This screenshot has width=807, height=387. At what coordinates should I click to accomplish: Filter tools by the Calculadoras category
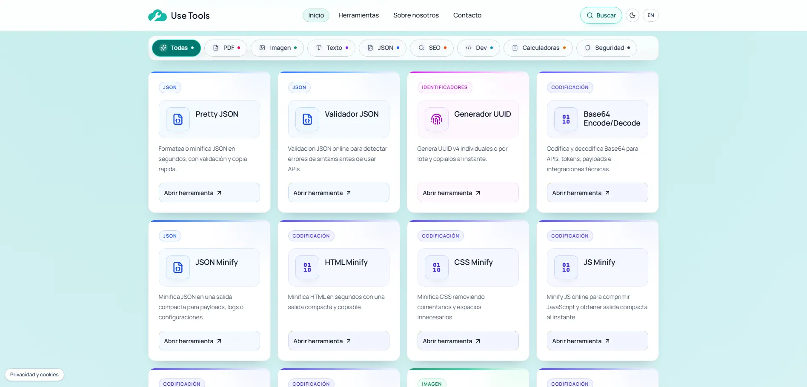[538, 48]
